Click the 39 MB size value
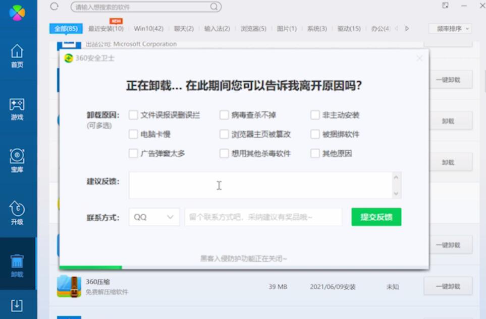 pos(278,287)
